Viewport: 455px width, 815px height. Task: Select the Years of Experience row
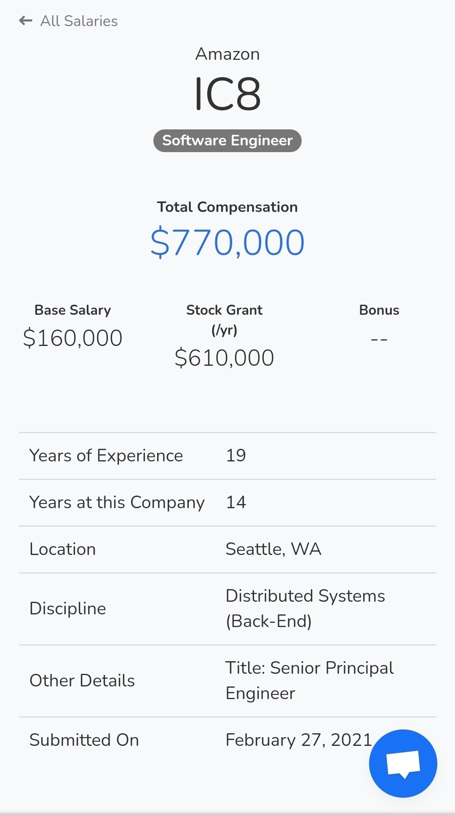(x=227, y=456)
